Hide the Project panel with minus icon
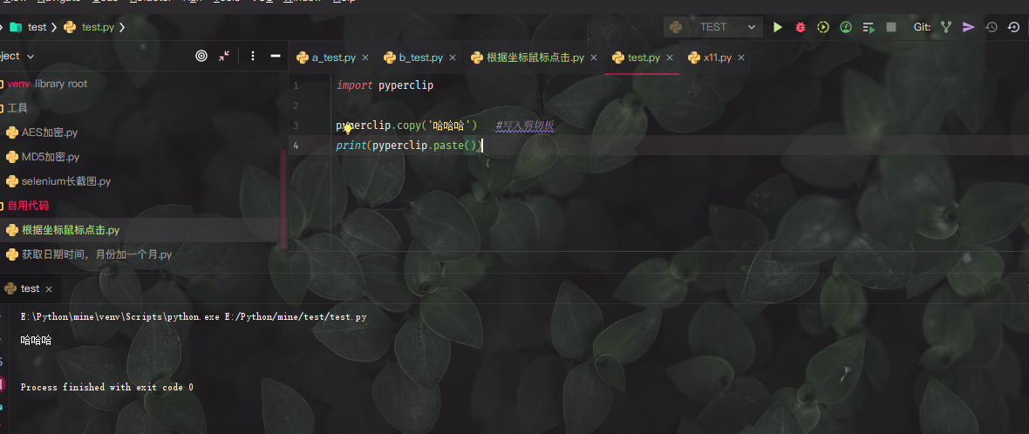1029x434 pixels. click(276, 57)
